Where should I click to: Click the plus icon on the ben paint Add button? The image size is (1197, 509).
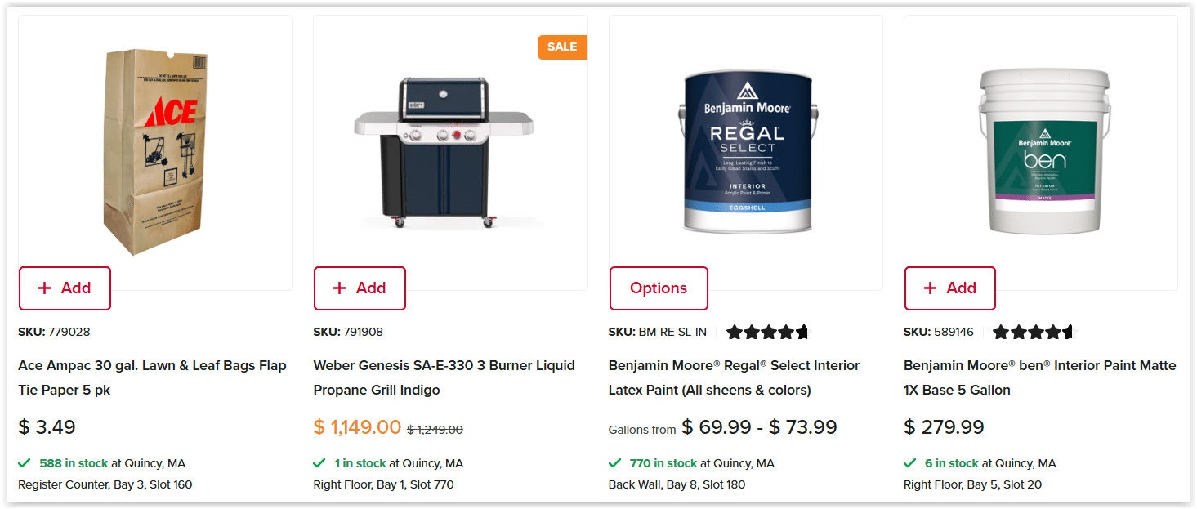pos(929,288)
